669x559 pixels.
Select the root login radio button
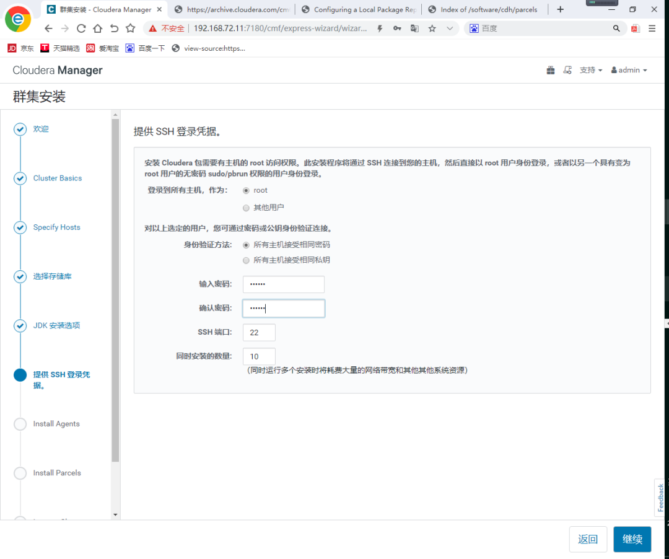pyautogui.click(x=246, y=190)
